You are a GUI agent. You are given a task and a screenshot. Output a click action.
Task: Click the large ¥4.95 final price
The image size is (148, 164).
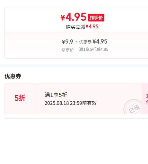point(73,17)
